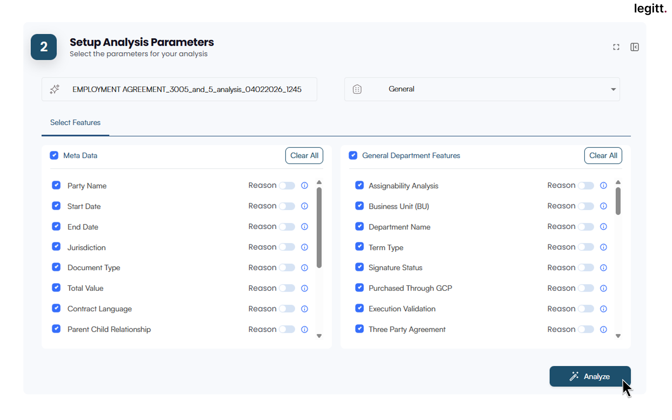Collapse the side panel via the panel icon
Screen dimensions: 672x420
tap(635, 47)
